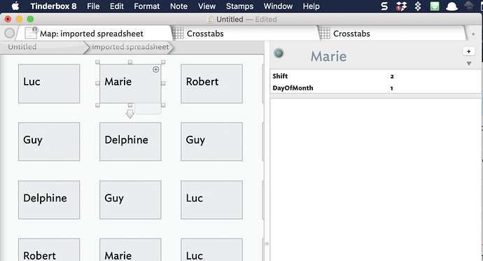The width and height of the screenshot is (483, 261).
Task: Select the Delphine note in the third row
Action: [x=49, y=199]
